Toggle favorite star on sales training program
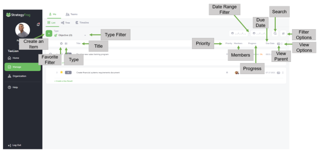319x156 pixels. click(62, 54)
